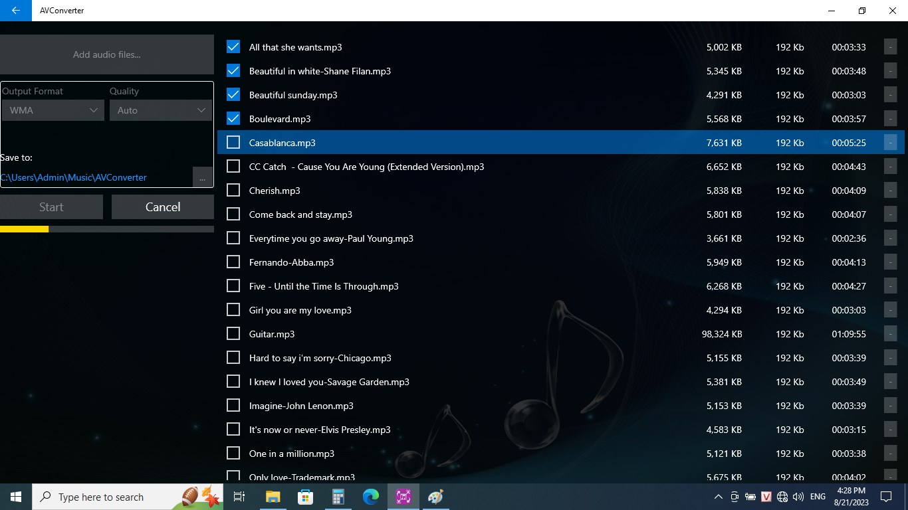This screenshot has width=908, height=510.
Task: Open Paint from the taskbar
Action: pyautogui.click(x=435, y=497)
